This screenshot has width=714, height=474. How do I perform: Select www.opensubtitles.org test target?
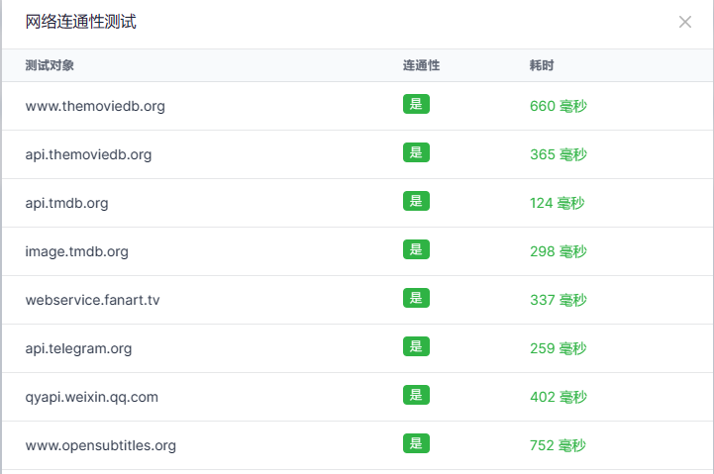(x=100, y=445)
